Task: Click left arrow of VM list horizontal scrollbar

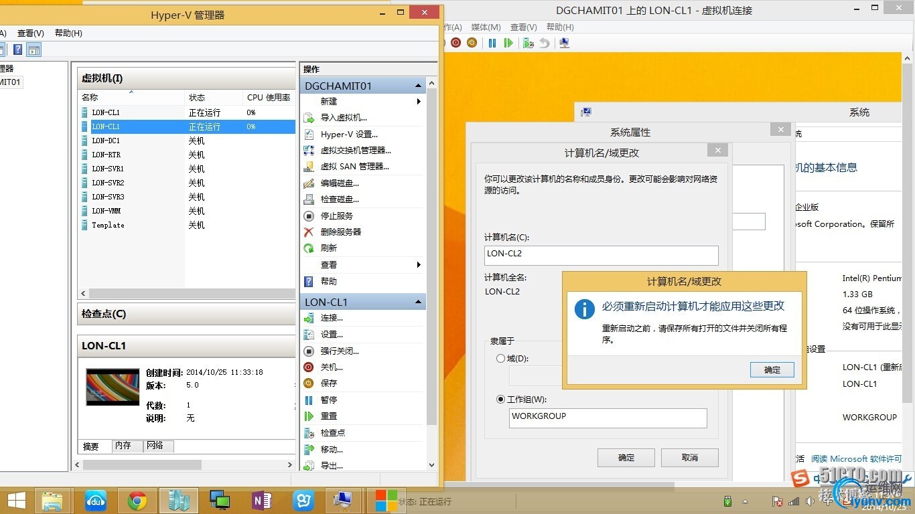Action: tap(84, 294)
